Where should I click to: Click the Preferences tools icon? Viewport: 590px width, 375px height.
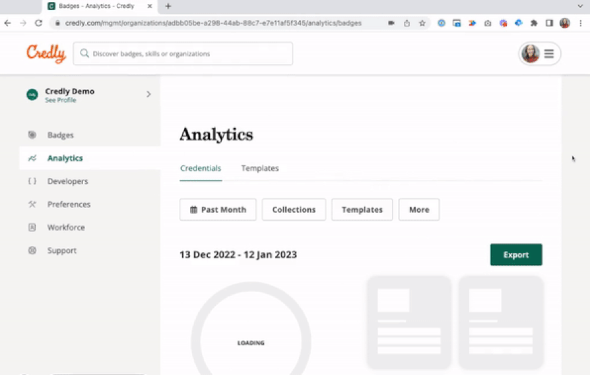click(32, 204)
